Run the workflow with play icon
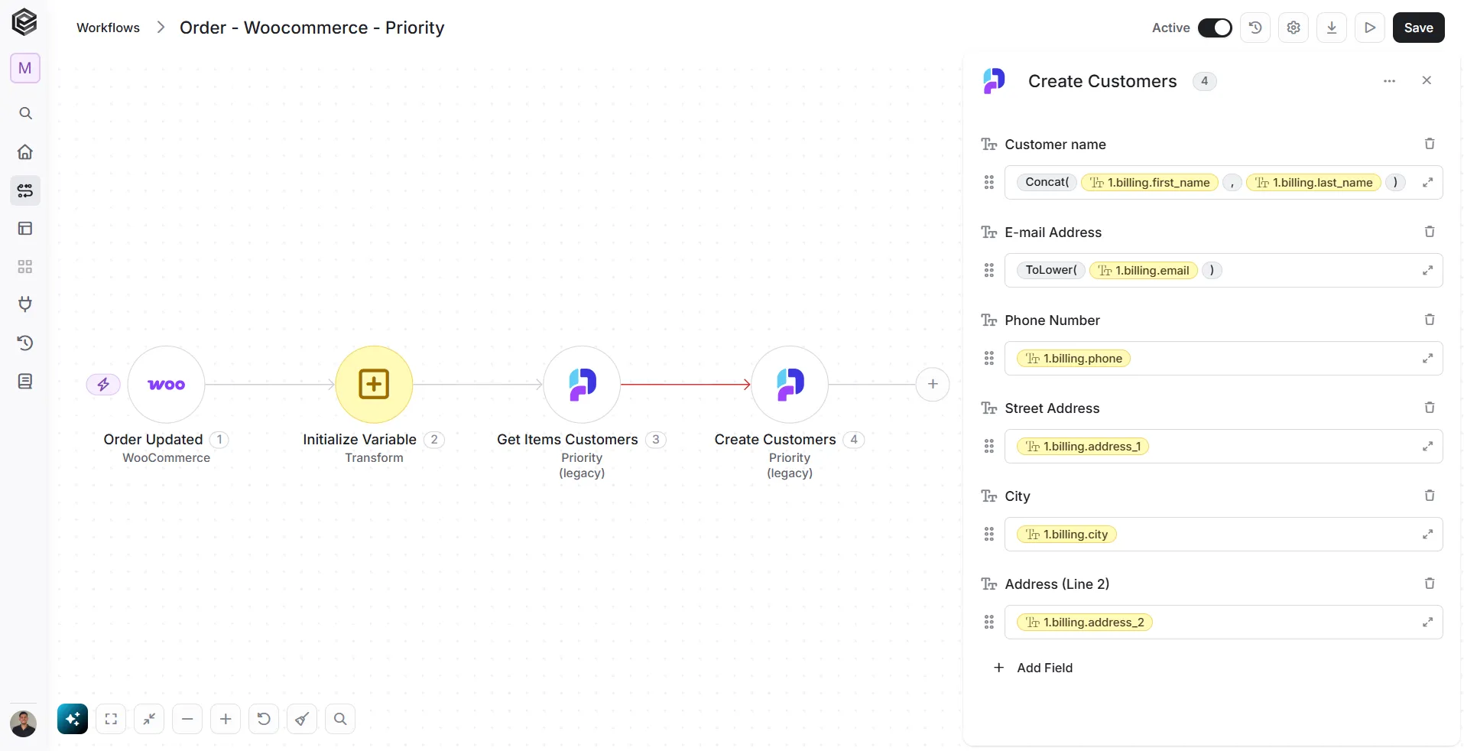The width and height of the screenshot is (1464, 751). [1370, 28]
